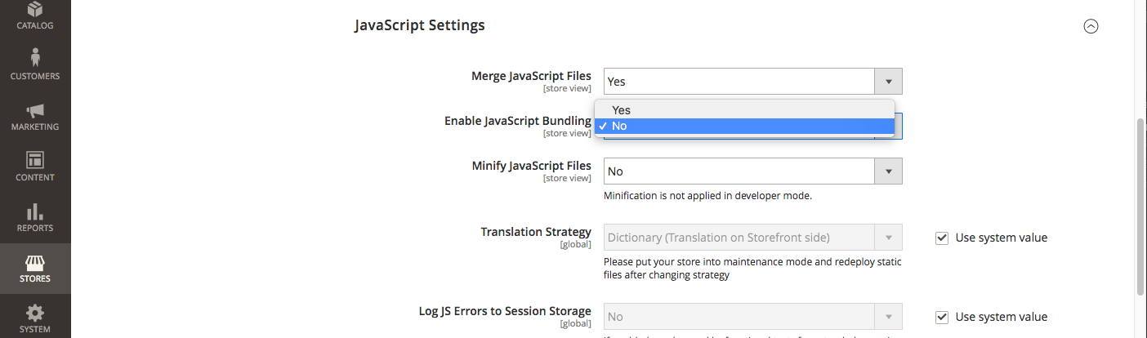The image size is (1147, 338).
Task: Open the Stores storefront icon
Action: point(35,262)
